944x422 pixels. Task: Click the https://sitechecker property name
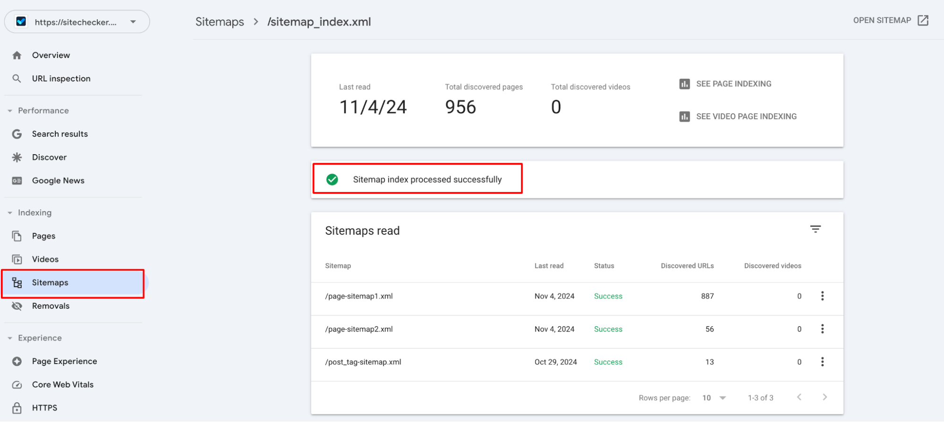76,22
